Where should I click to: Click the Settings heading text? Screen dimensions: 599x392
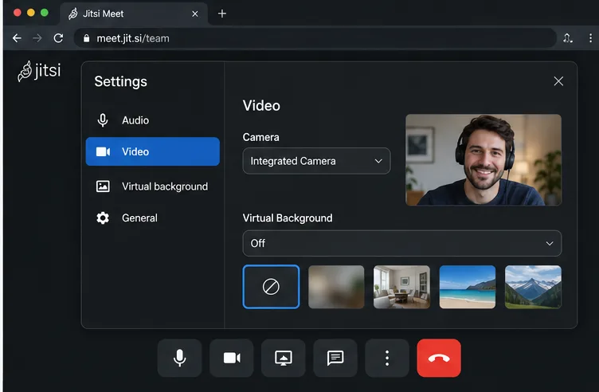click(x=121, y=81)
